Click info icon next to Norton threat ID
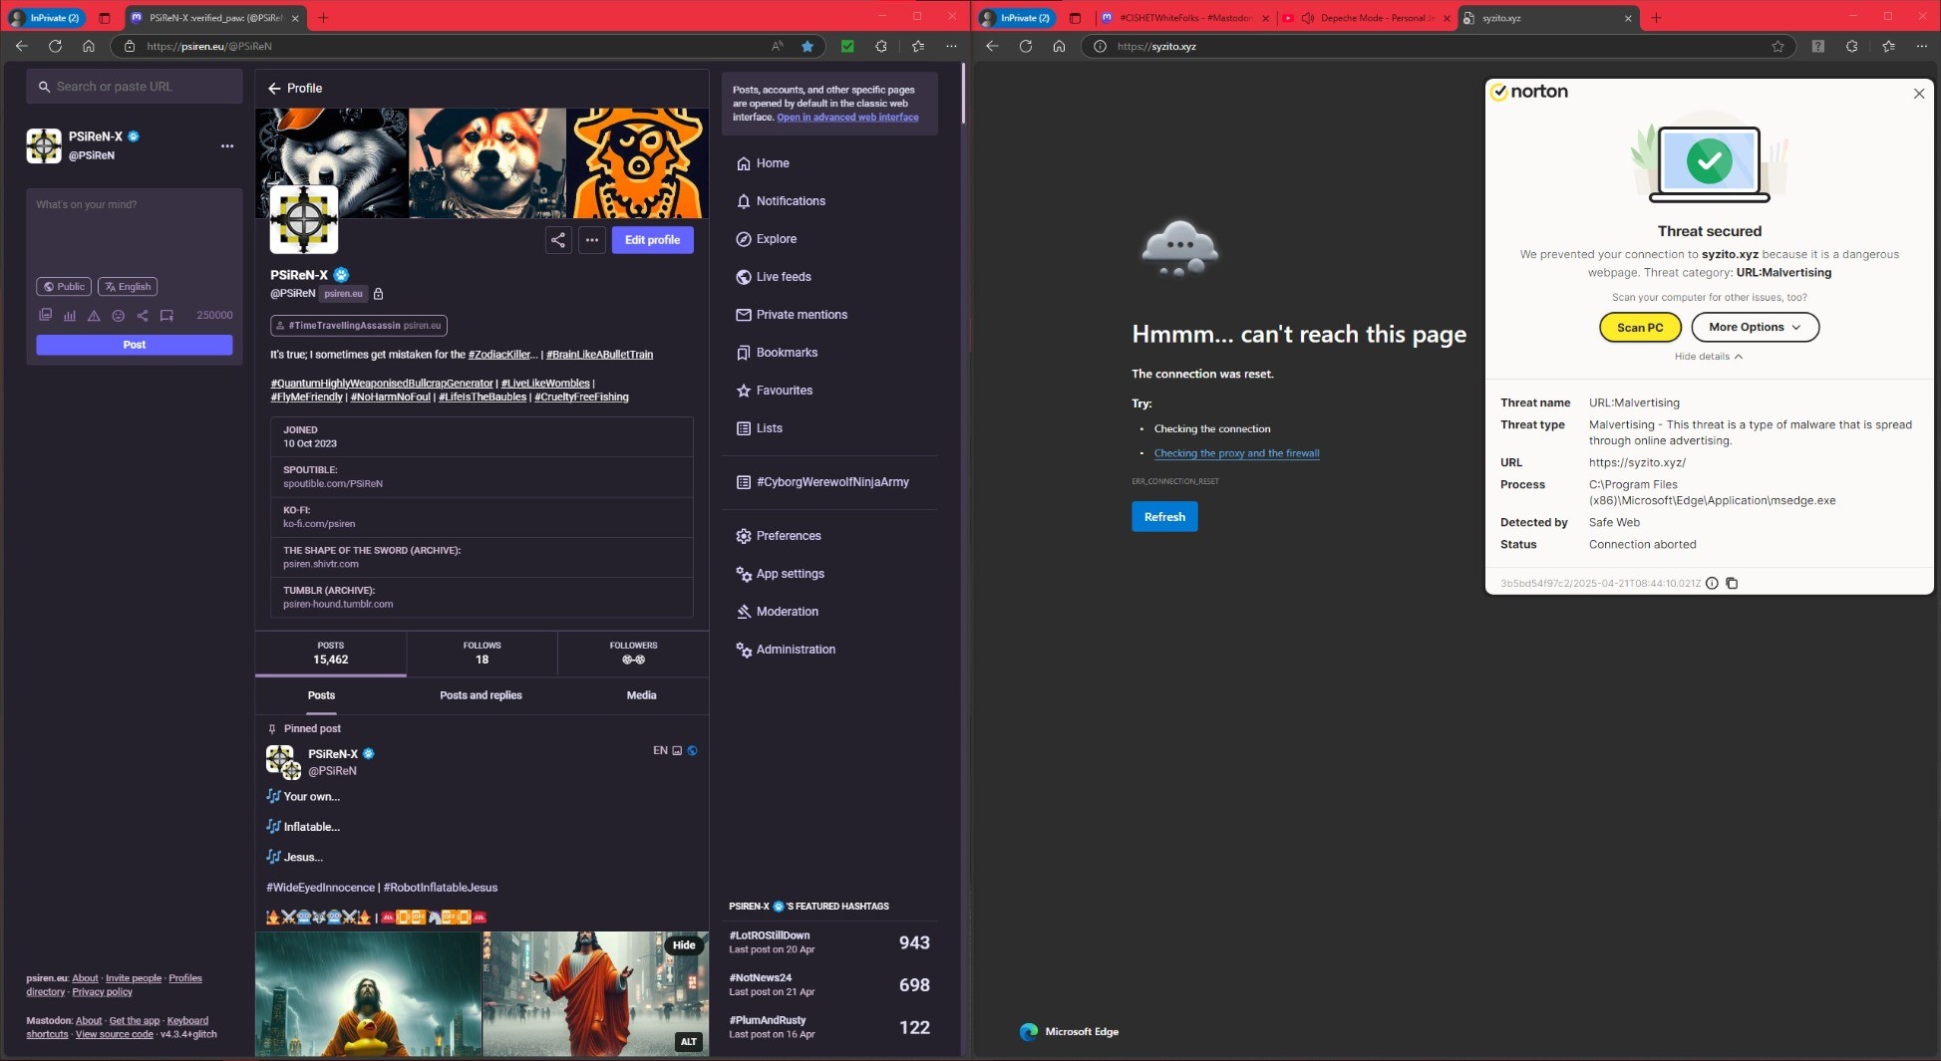1941x1061 pixels. tap(1712, 584)
